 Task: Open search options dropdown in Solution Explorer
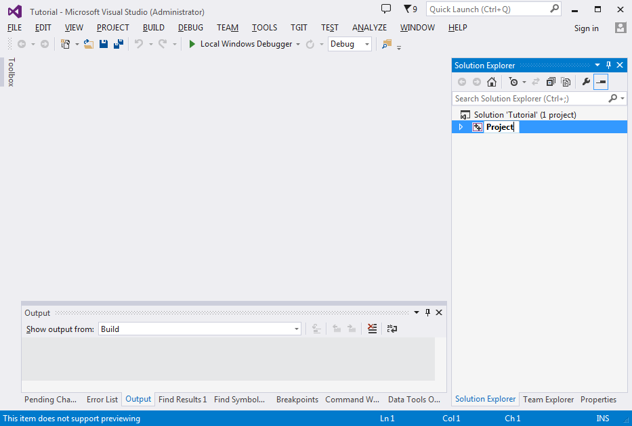point(623,99)
